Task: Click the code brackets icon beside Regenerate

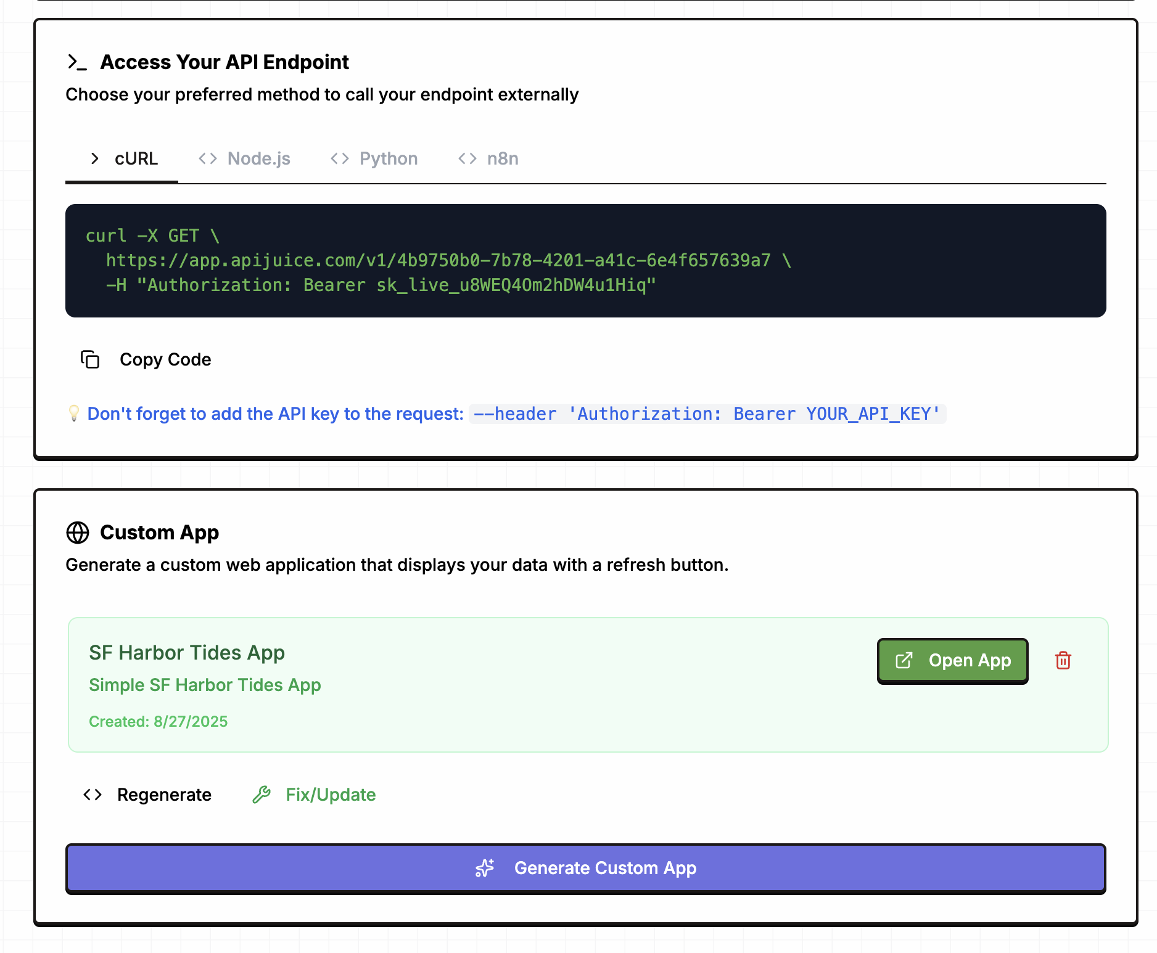Action: pos(93,795)
